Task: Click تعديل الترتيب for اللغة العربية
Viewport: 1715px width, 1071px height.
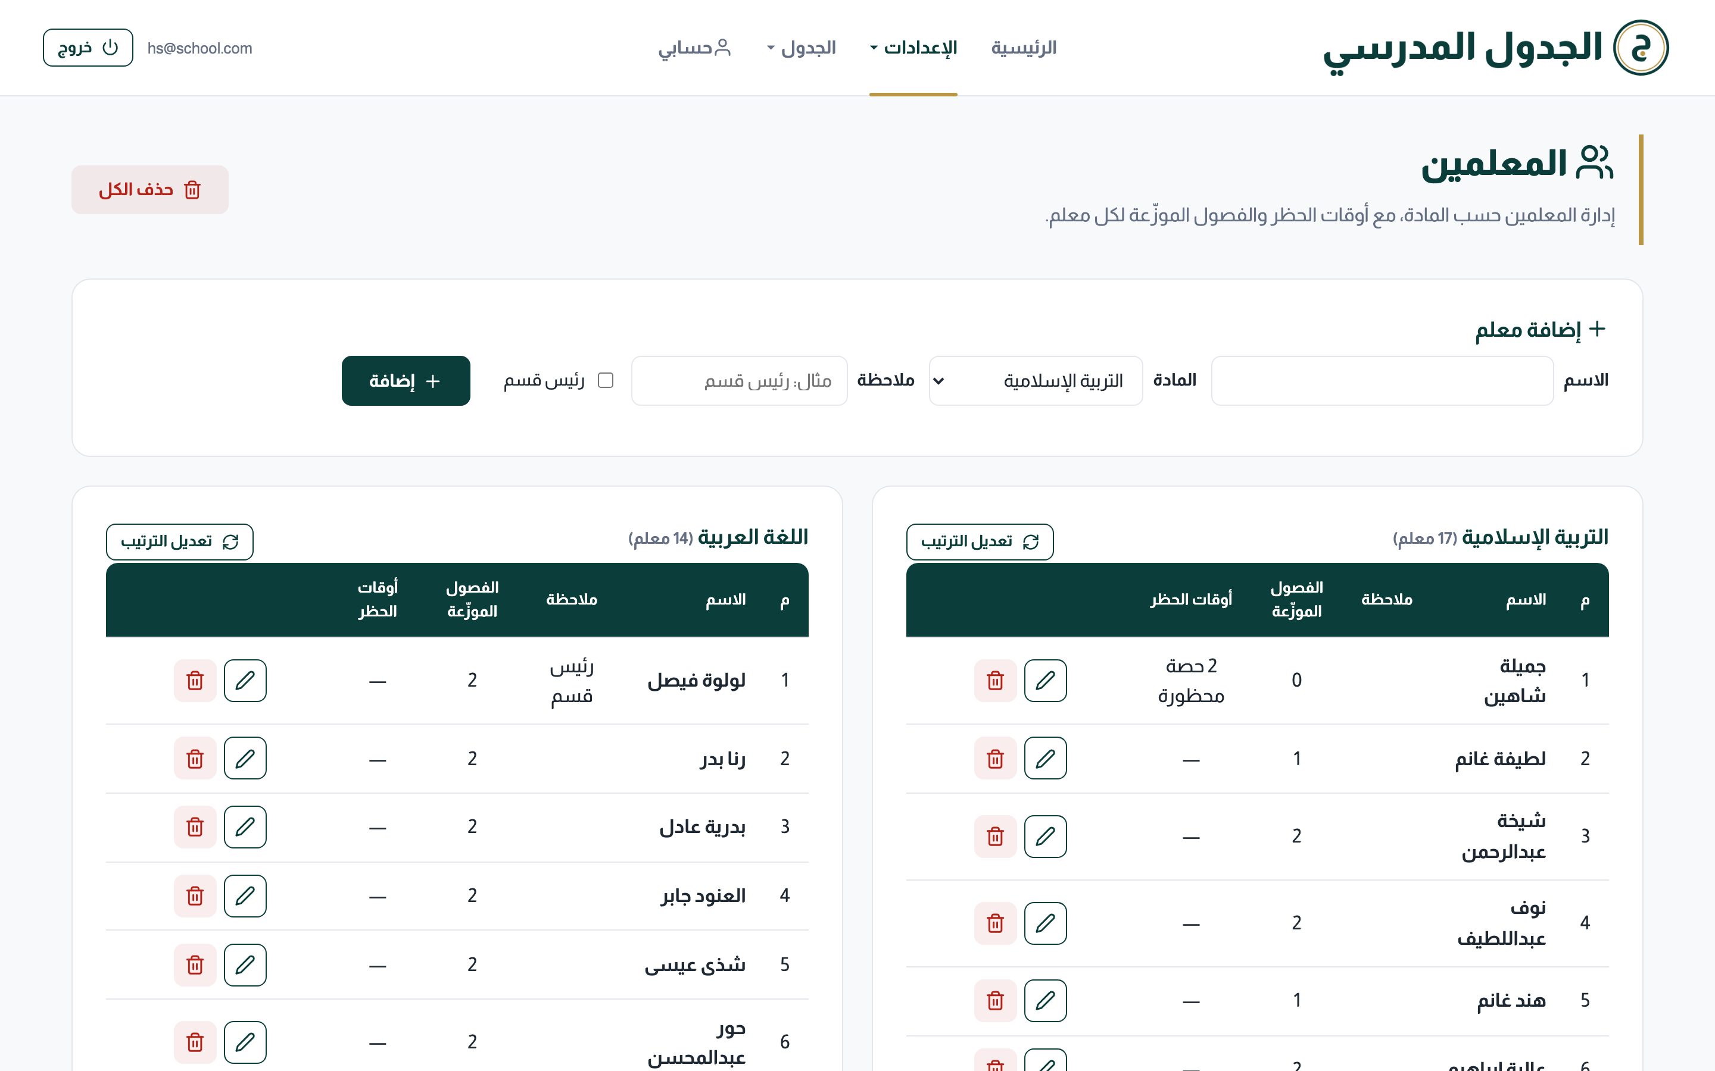Action: pos(179,541)
